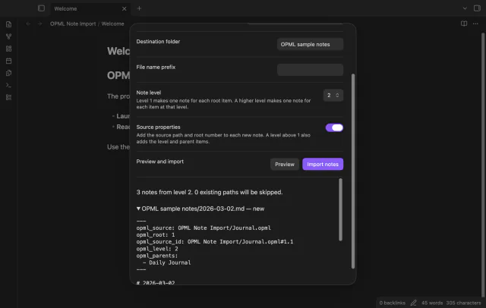Open command palette terminal icon
The height and width of the screenshot is (308, 486).
tap(8, 85)
